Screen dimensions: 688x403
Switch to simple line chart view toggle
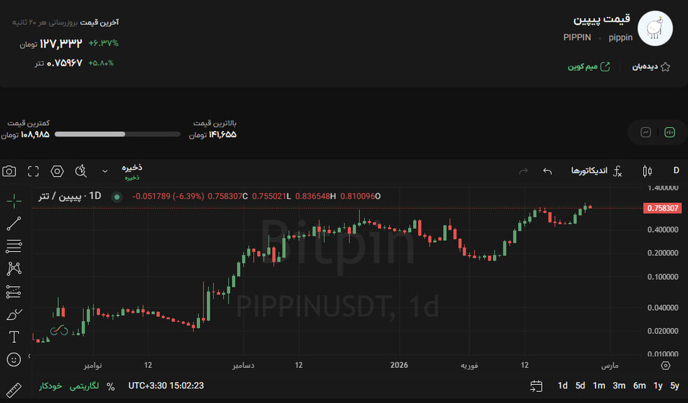(645, 132)
